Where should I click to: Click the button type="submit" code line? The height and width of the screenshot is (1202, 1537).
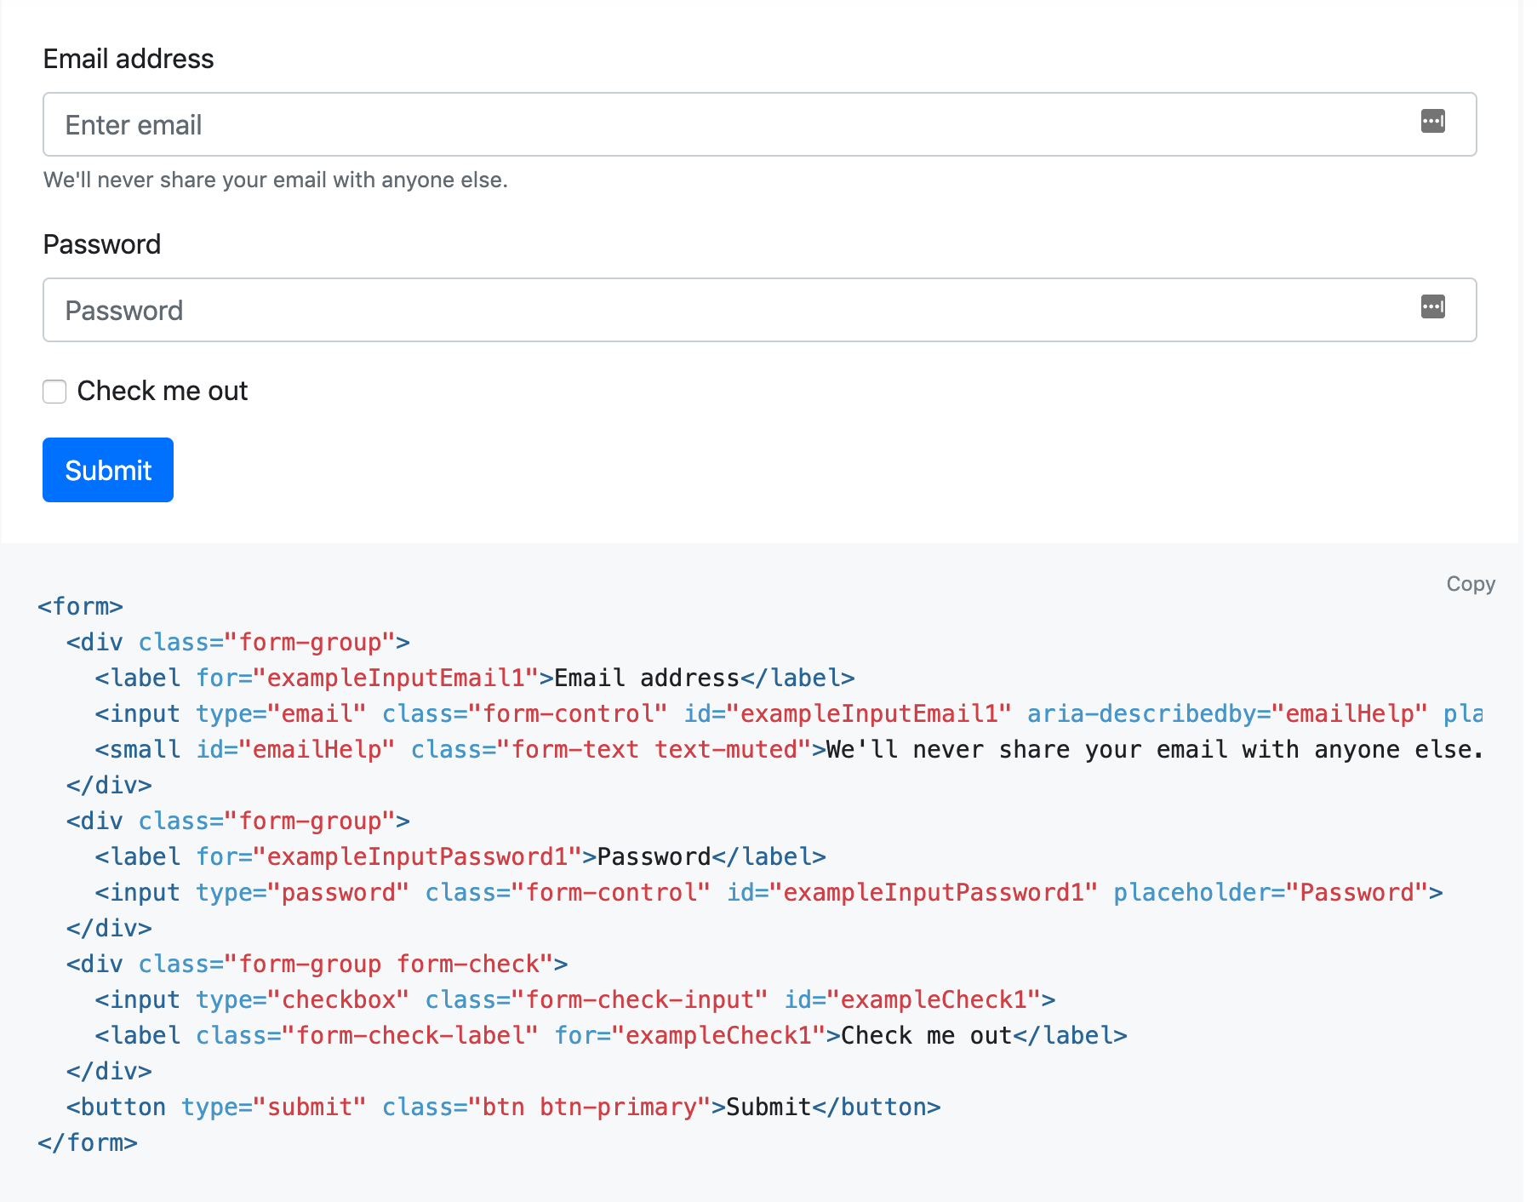[504, 1107]
